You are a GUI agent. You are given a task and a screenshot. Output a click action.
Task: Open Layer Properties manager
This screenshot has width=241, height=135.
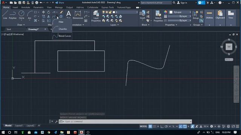pos(96,16)
